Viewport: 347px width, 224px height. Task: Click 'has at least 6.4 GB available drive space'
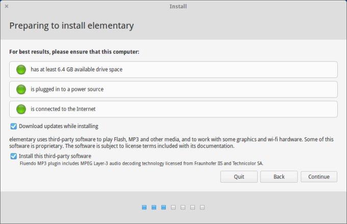(77, 69)
